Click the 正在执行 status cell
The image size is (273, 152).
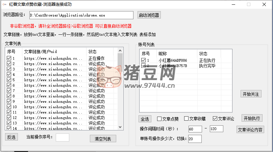(207, 60)
